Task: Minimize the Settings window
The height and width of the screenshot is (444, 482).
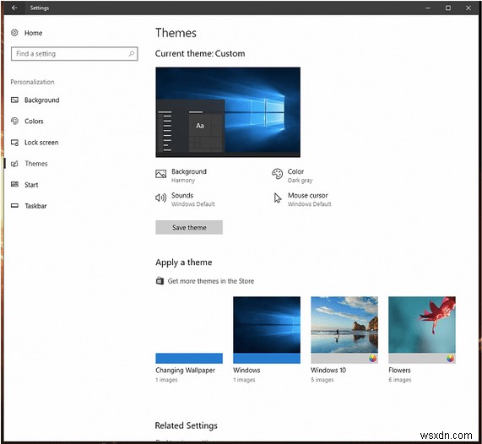Action: (x=428, y=8)
